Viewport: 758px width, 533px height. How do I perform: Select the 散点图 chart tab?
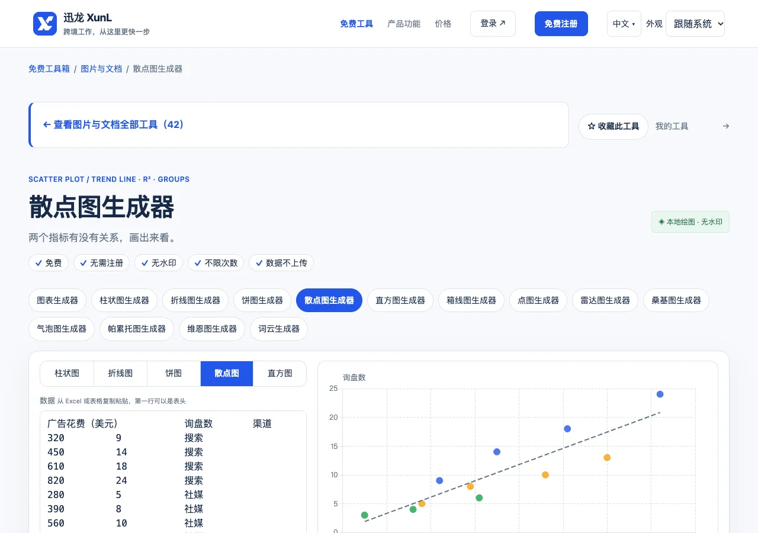pyautogui.click(x=227, y=374)
